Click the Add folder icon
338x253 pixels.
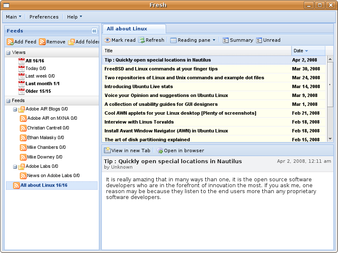pos(71,42)
